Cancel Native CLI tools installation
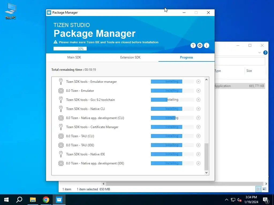The image size is (274, 205). pyautogui.click(x=198, y=109)
